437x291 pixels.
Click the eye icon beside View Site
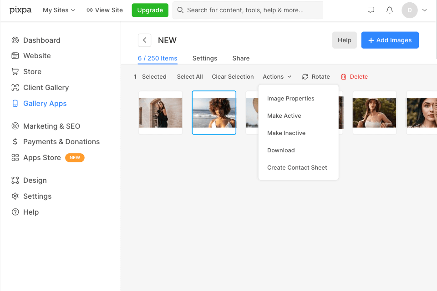point(90,10)
